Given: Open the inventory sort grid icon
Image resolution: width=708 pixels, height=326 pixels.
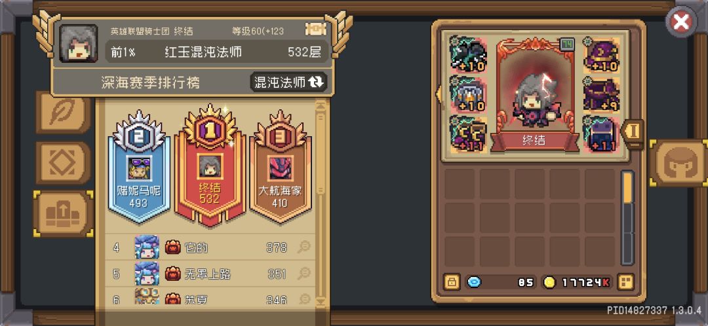Looking at the screenshot, I should point(625,283).
